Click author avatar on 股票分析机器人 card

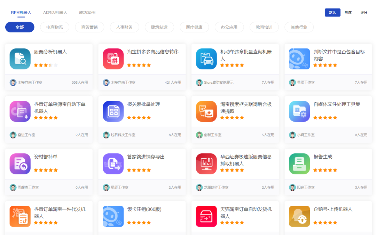(13, 82)
